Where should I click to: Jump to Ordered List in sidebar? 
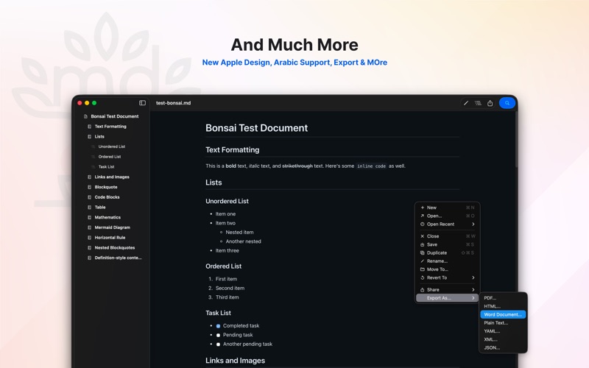[110, 157]
